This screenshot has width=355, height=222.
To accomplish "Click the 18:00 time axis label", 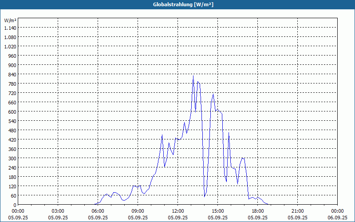I will tap(258, 211).
